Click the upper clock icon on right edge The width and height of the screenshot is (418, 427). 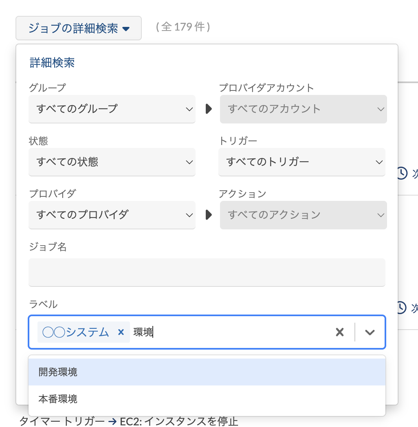click(402, 173)
